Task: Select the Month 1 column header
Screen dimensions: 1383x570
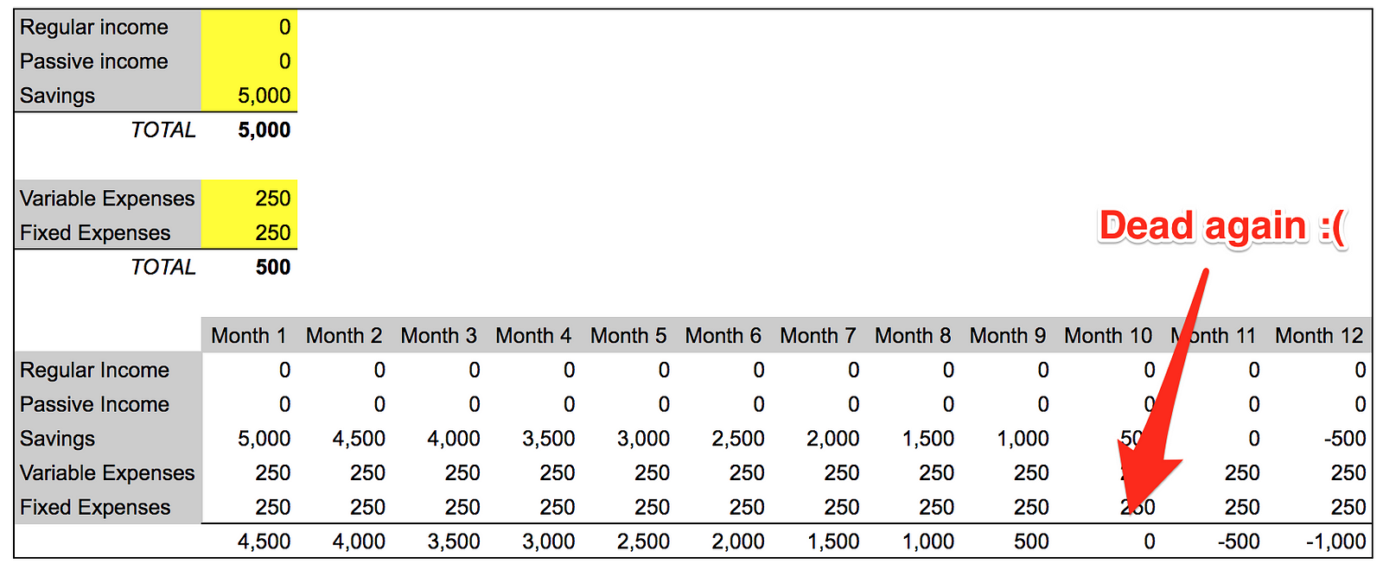Action: (249, 336)
